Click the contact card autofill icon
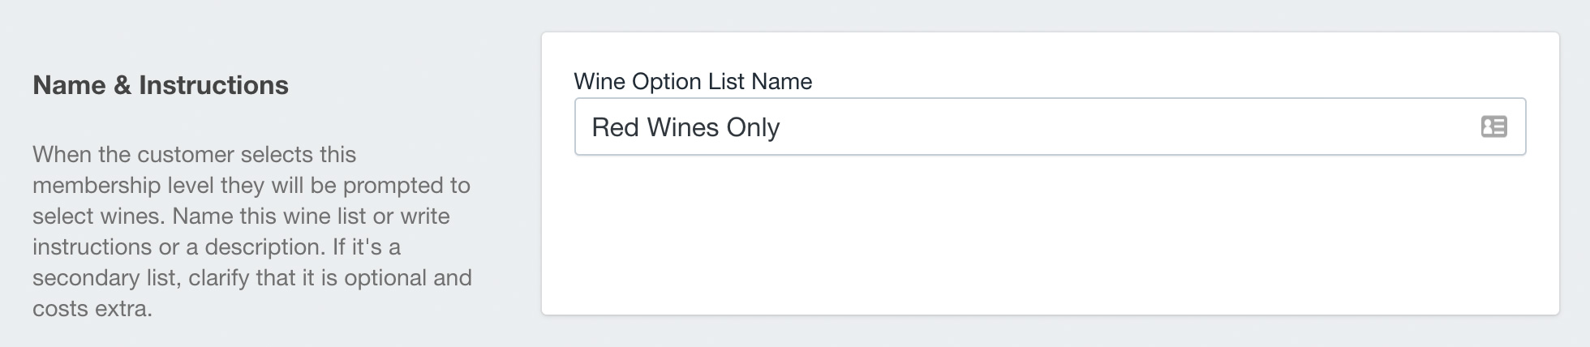This screenshot has height=347, width=1590. click(1493, 126)
